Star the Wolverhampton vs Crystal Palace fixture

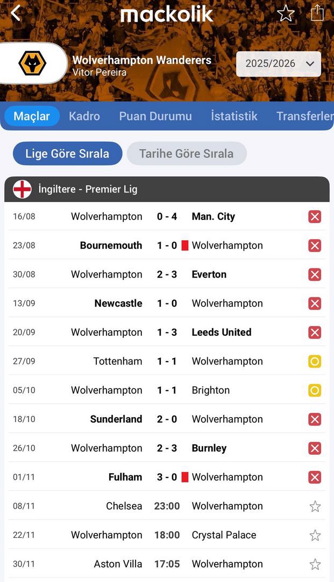(315, 535)
